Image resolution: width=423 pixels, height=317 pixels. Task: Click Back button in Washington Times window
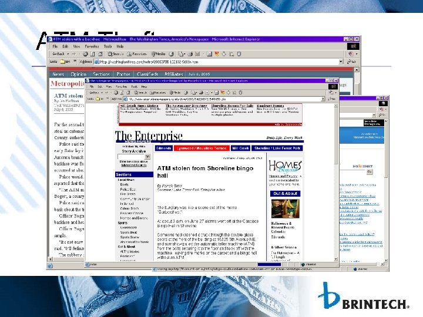point(59,54)
